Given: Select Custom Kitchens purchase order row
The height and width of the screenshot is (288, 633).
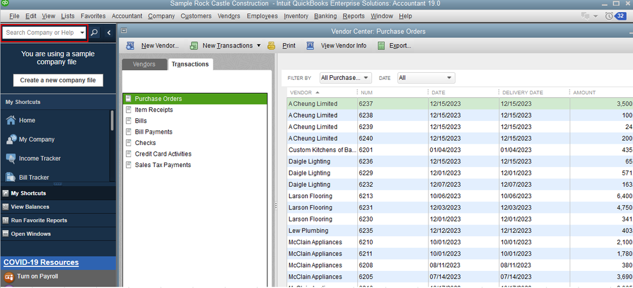Looking at the screenshot, I should pos(460,149).
